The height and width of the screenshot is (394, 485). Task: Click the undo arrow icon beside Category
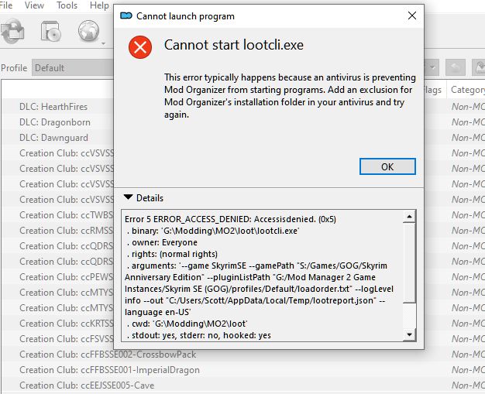click(x=457, y=68)
